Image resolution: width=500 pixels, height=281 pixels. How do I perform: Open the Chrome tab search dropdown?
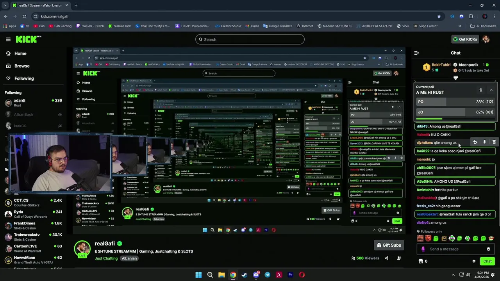(x=5, y=5)
